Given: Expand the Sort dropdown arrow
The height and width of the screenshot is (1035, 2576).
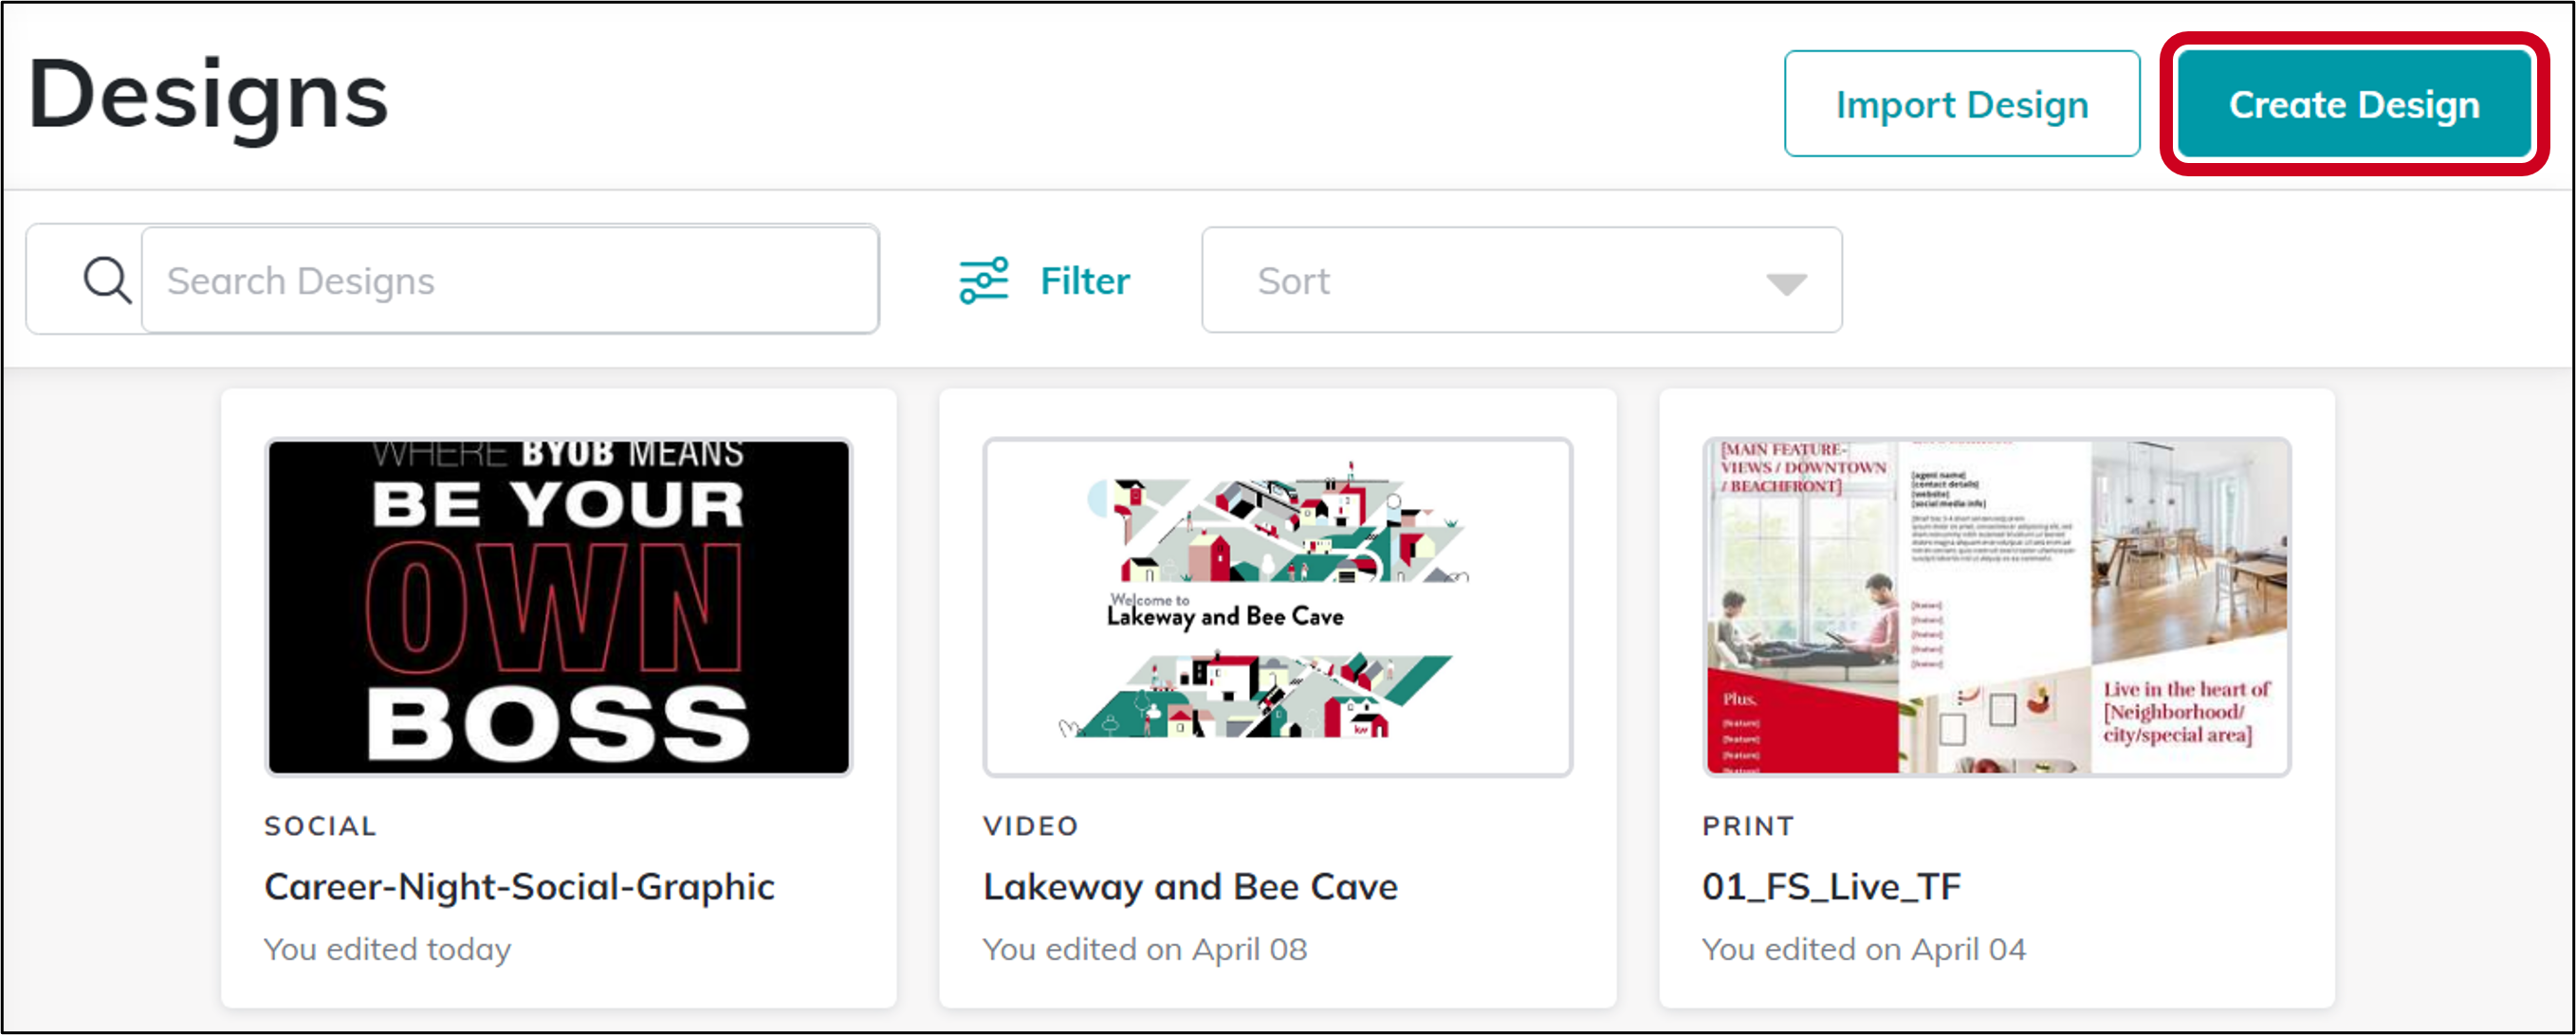Looking at the screenshot, I should 1785,283.
